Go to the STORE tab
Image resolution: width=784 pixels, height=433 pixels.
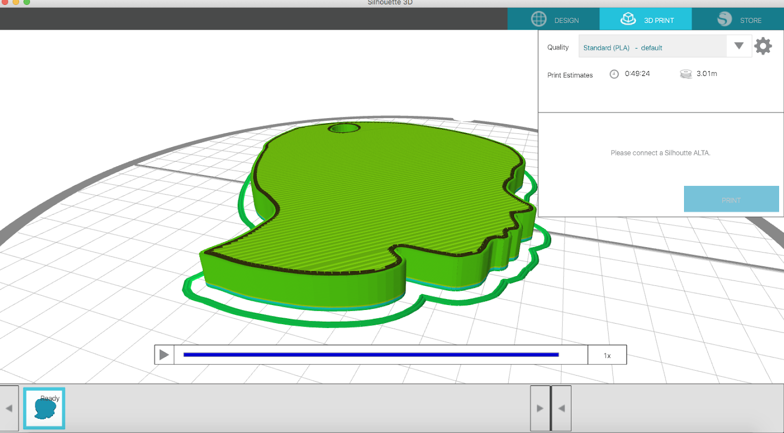(x=738, y=20)
